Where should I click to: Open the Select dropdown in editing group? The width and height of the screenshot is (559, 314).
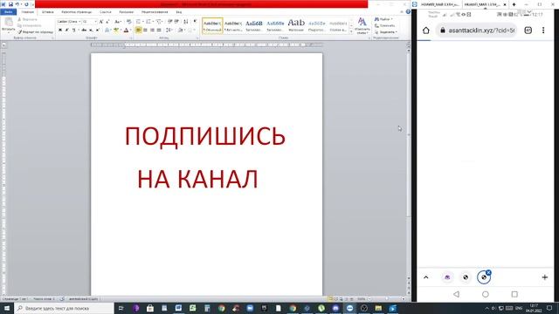386,32
